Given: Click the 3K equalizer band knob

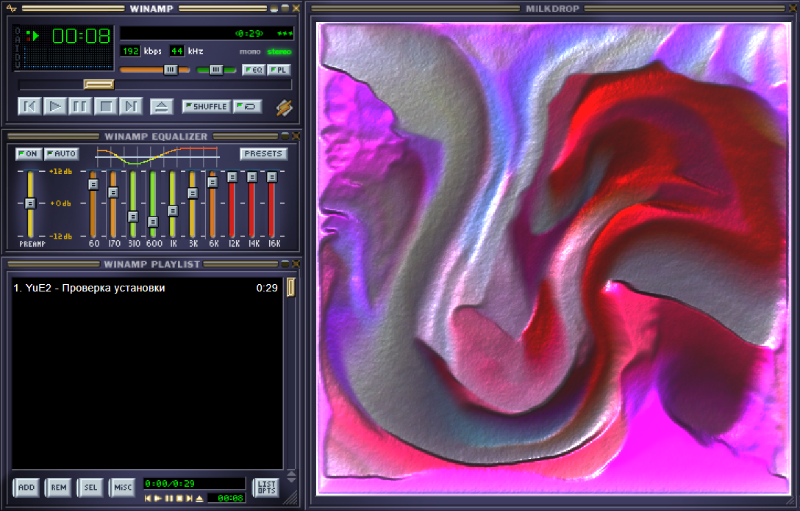Looking at the screenshot, I should tap(193, 193).
